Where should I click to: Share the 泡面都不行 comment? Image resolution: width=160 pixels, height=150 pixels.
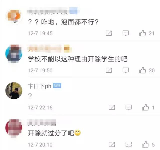tap(109, 33)
